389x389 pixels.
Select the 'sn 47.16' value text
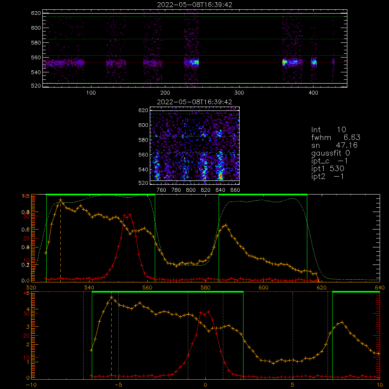tap(334, 145)
